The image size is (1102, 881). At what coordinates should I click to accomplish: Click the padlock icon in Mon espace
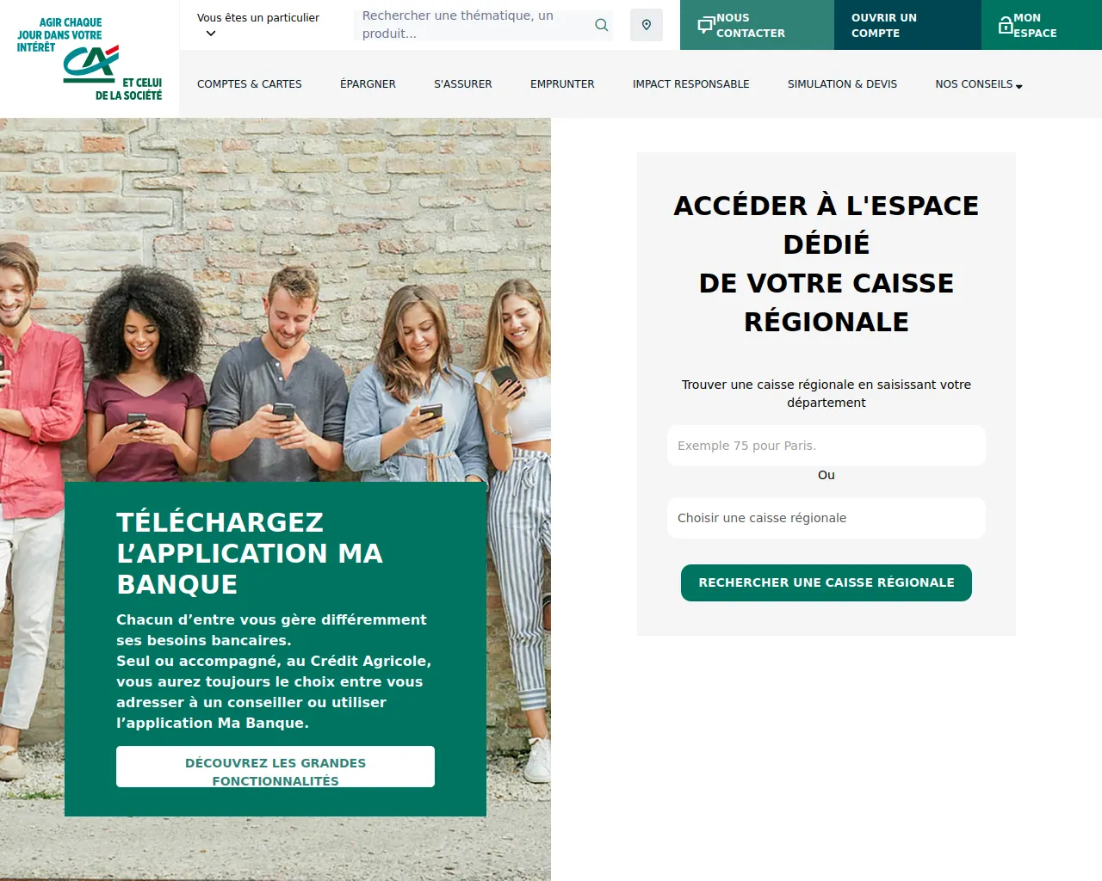pos(1006,25)
